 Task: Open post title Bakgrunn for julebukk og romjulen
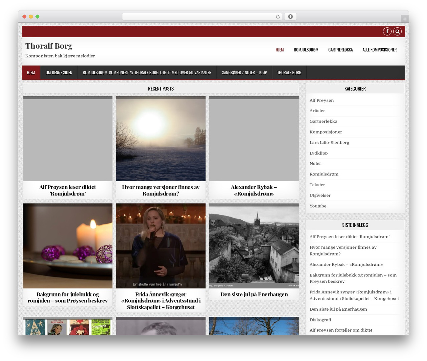[68, 297]
